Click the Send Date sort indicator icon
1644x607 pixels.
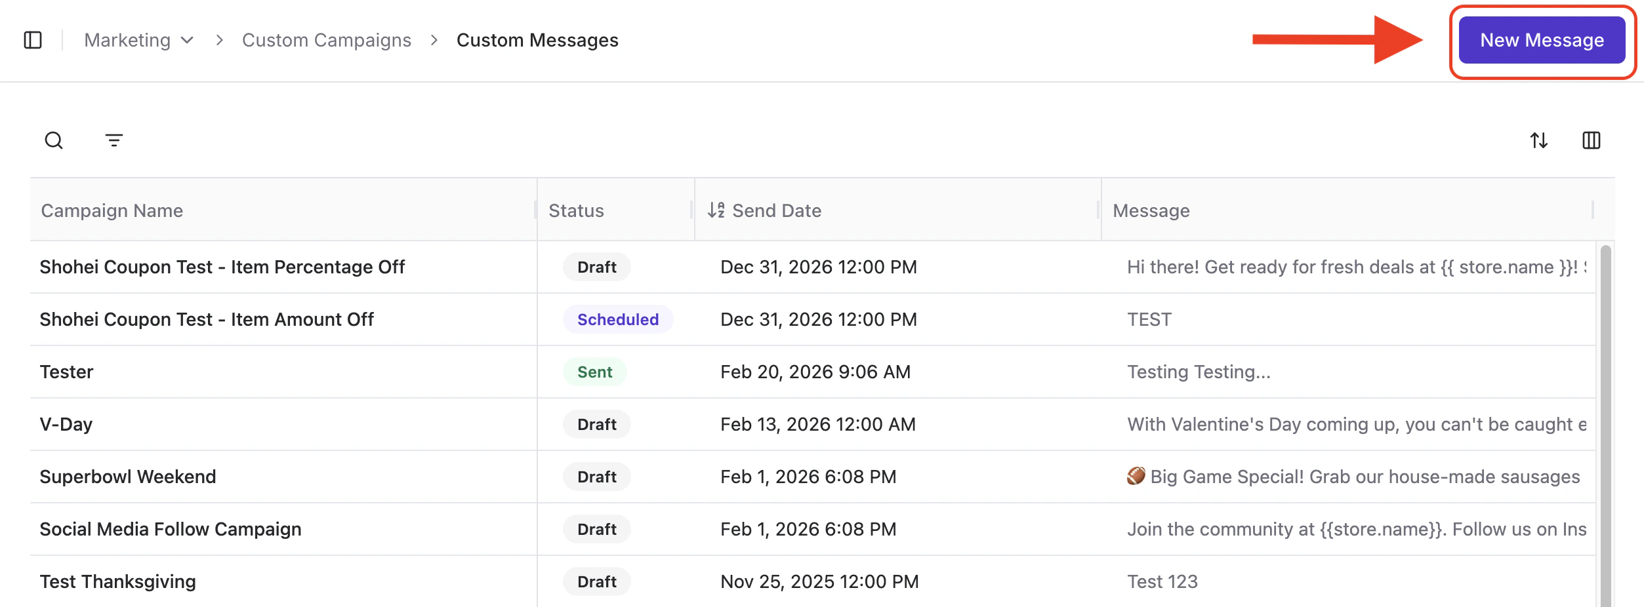click(716, 210)
